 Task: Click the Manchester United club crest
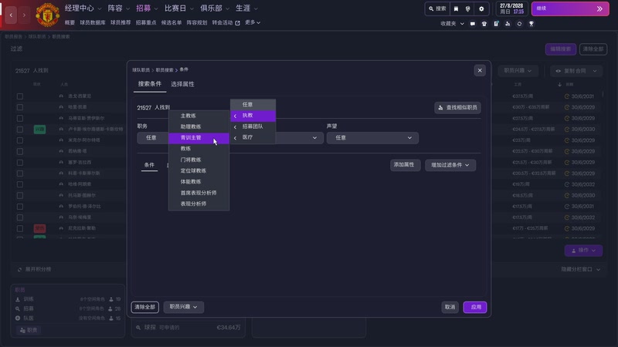point(47,15)
